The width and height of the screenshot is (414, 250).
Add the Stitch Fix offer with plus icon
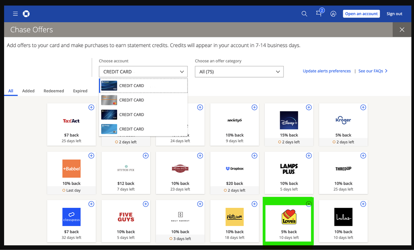[146, 156]
